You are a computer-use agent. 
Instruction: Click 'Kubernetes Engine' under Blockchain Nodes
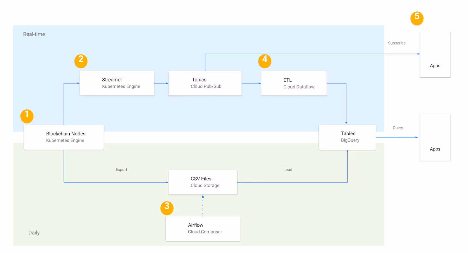(x=65, y=141)
